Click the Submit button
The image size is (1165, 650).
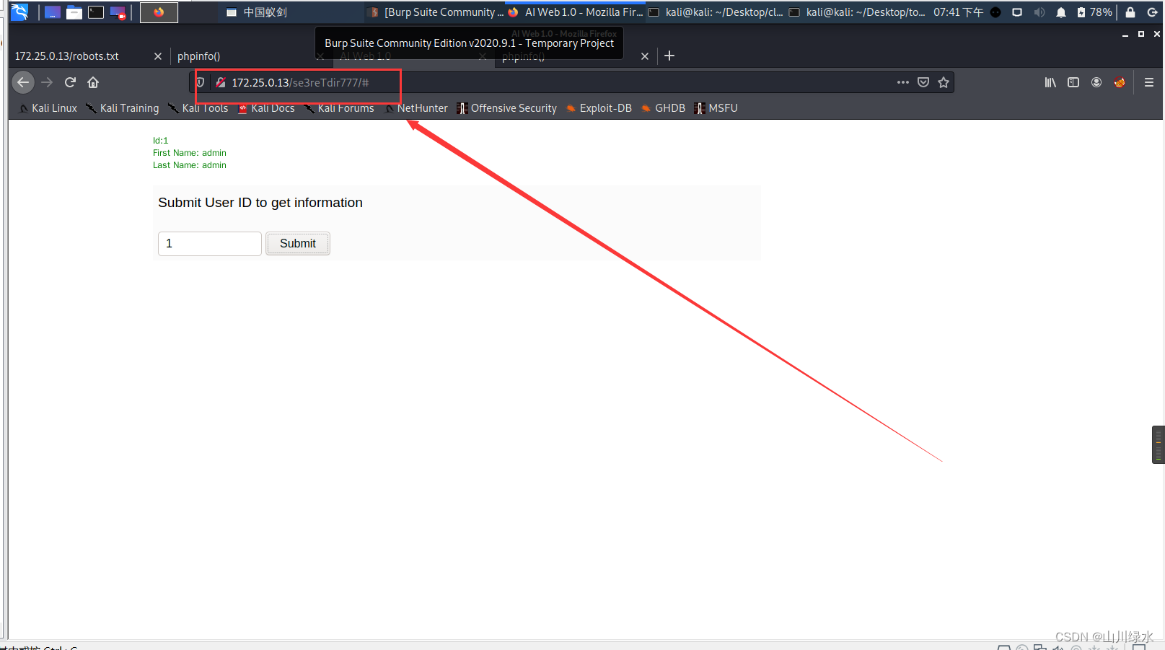tap(297, 244)
